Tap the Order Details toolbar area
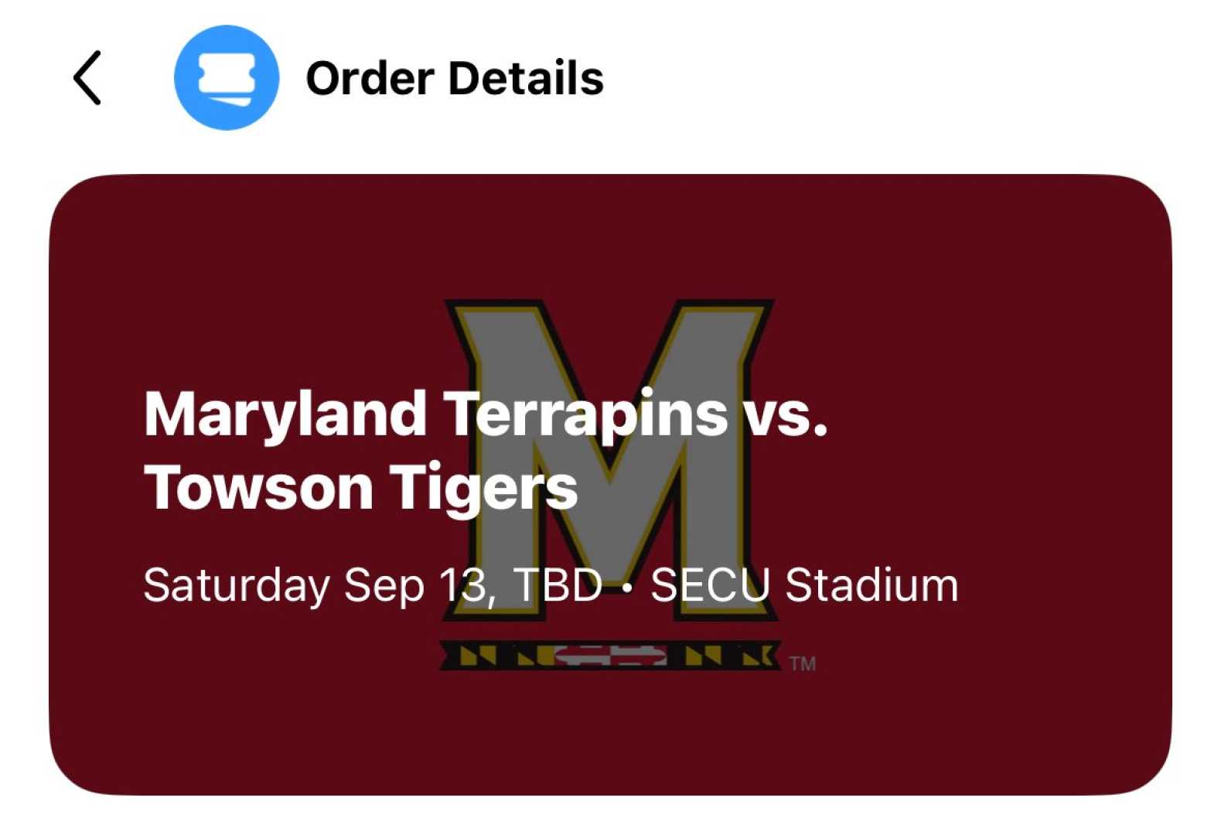 point(454,77)
